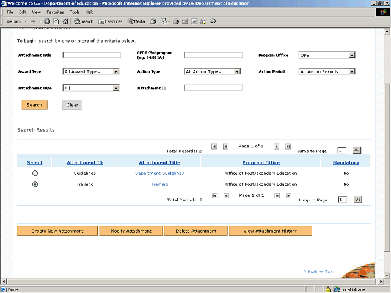Screen dimensions: 391x293
Task: Click the Refresh page icon
Action: click(56, 21)
